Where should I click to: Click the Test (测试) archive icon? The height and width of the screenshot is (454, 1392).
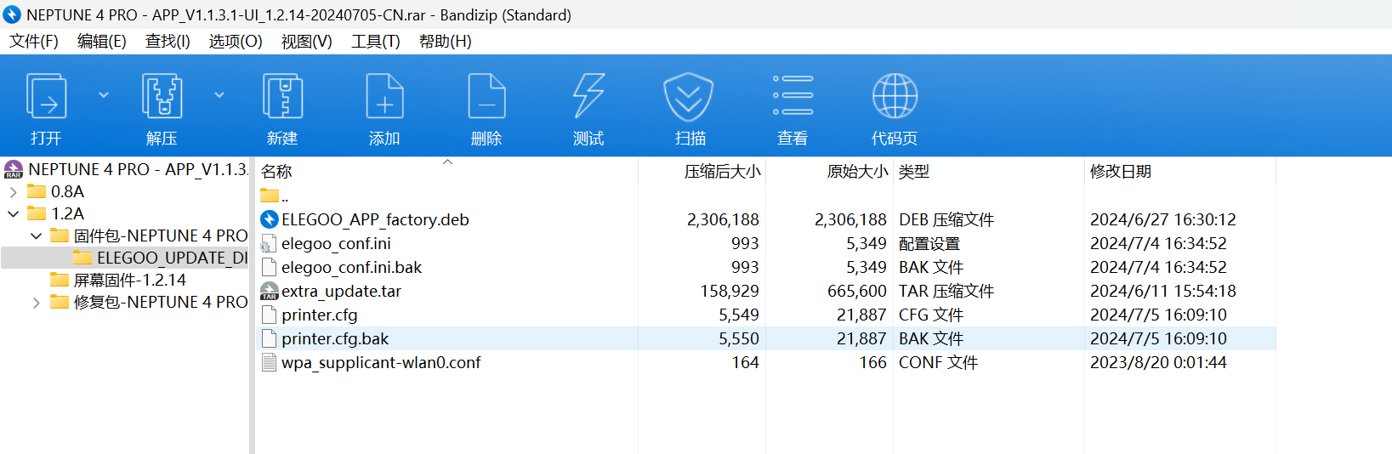[x=588, y=96]
